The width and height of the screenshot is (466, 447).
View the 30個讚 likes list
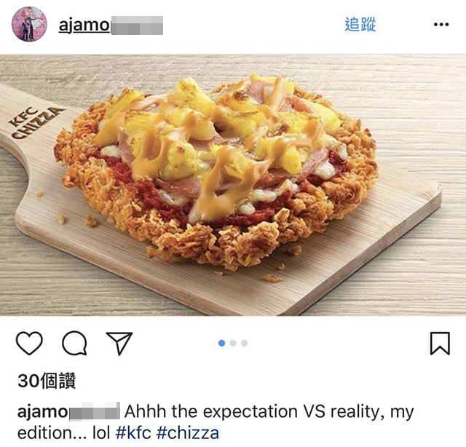coord(47,381)
